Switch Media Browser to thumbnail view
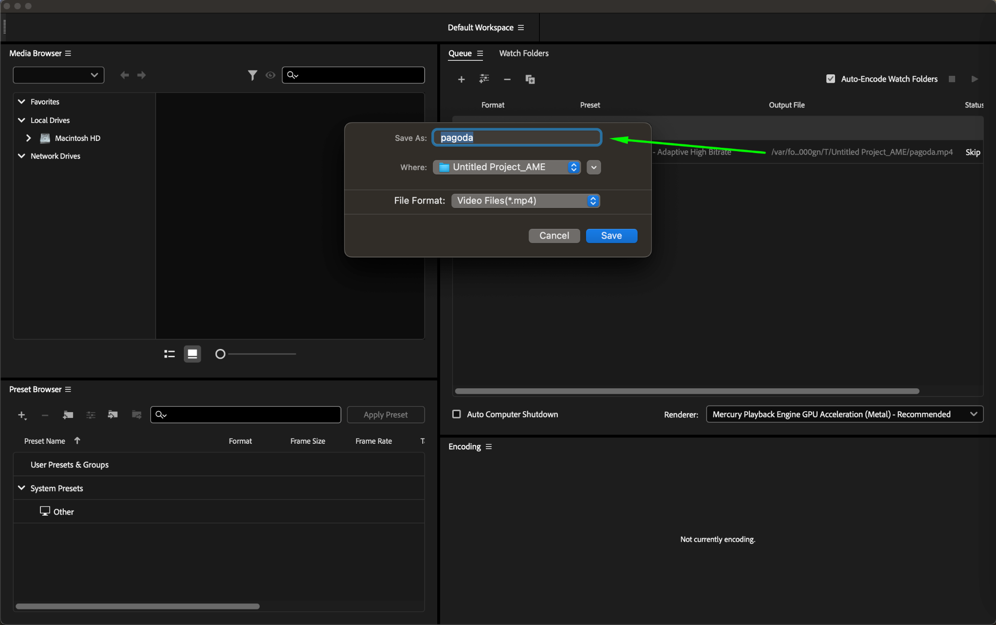Viewport: 996px width, 625px height. [x=192, y=354]
